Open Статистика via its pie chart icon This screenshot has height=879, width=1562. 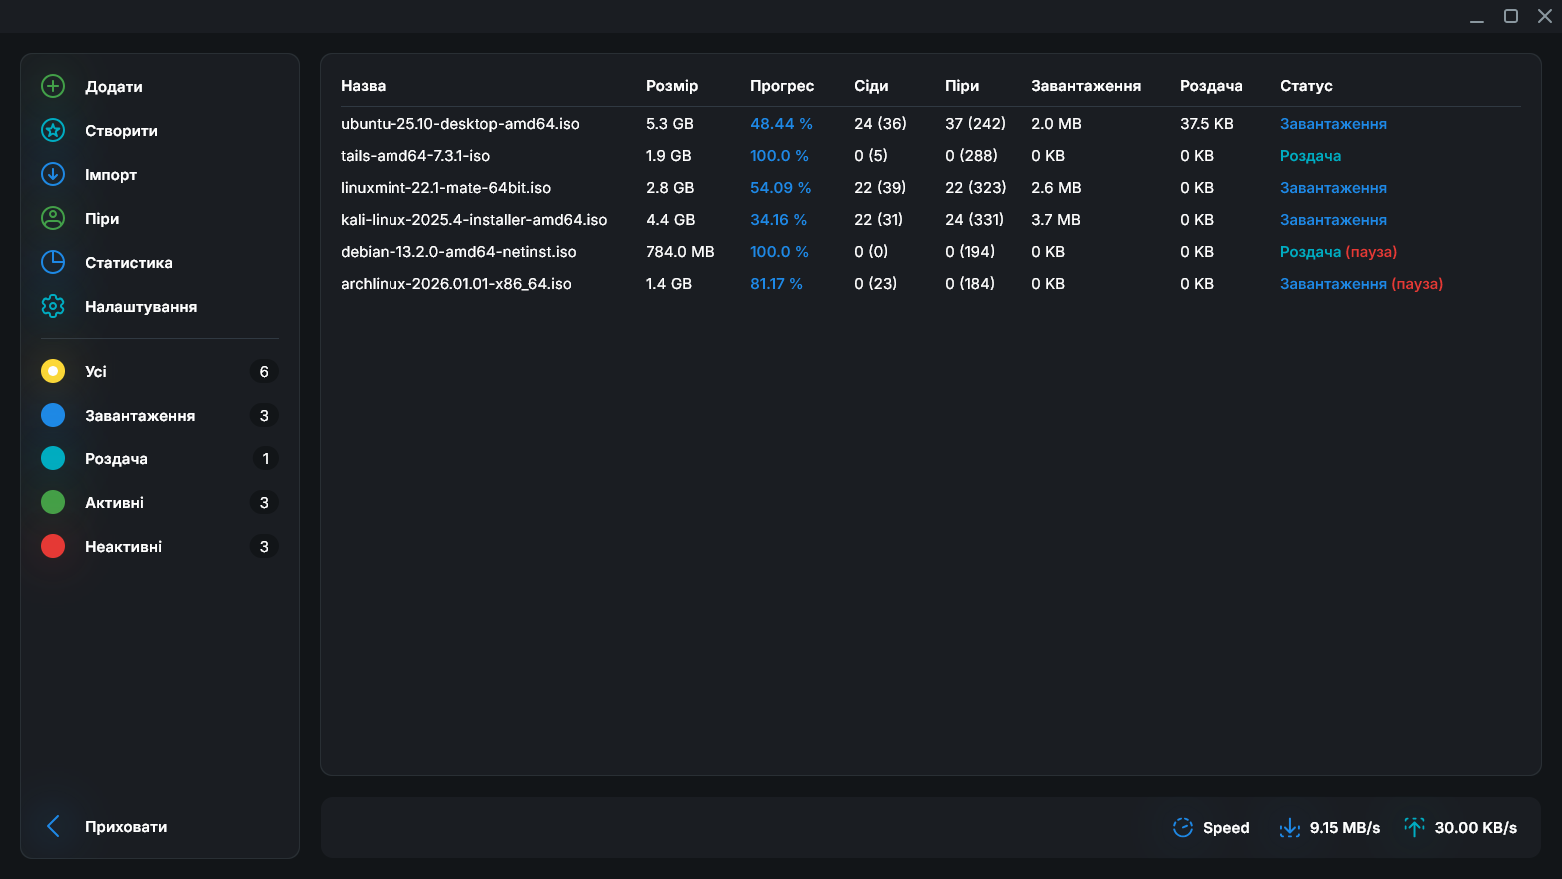(53, 262)
